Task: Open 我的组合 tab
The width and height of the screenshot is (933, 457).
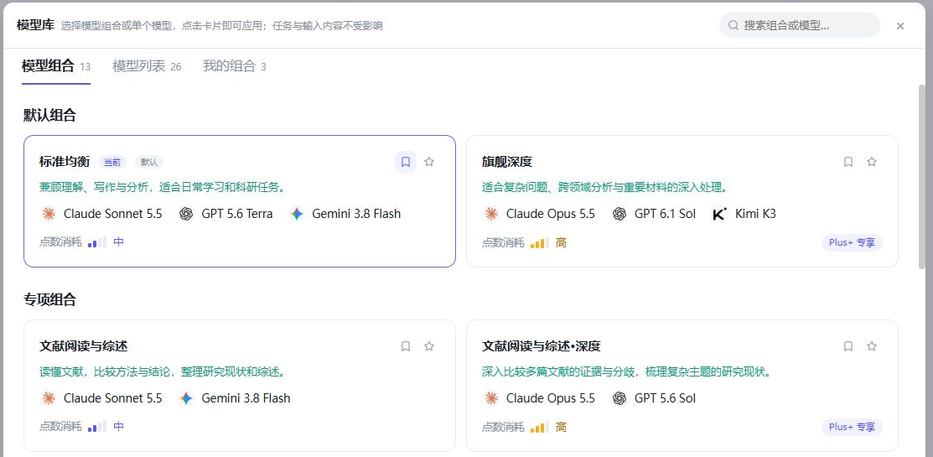Action: (235, 66)
